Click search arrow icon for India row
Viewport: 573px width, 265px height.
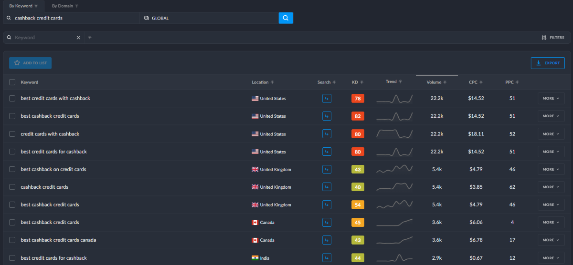pyautogui.click(x=327, y=258)
